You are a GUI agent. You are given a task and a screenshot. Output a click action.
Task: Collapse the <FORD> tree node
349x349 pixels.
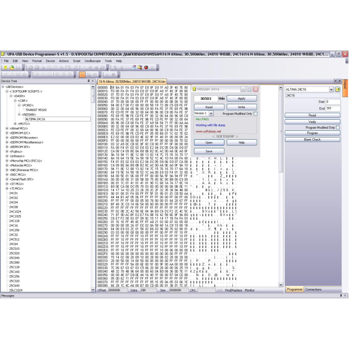point(19,105)
